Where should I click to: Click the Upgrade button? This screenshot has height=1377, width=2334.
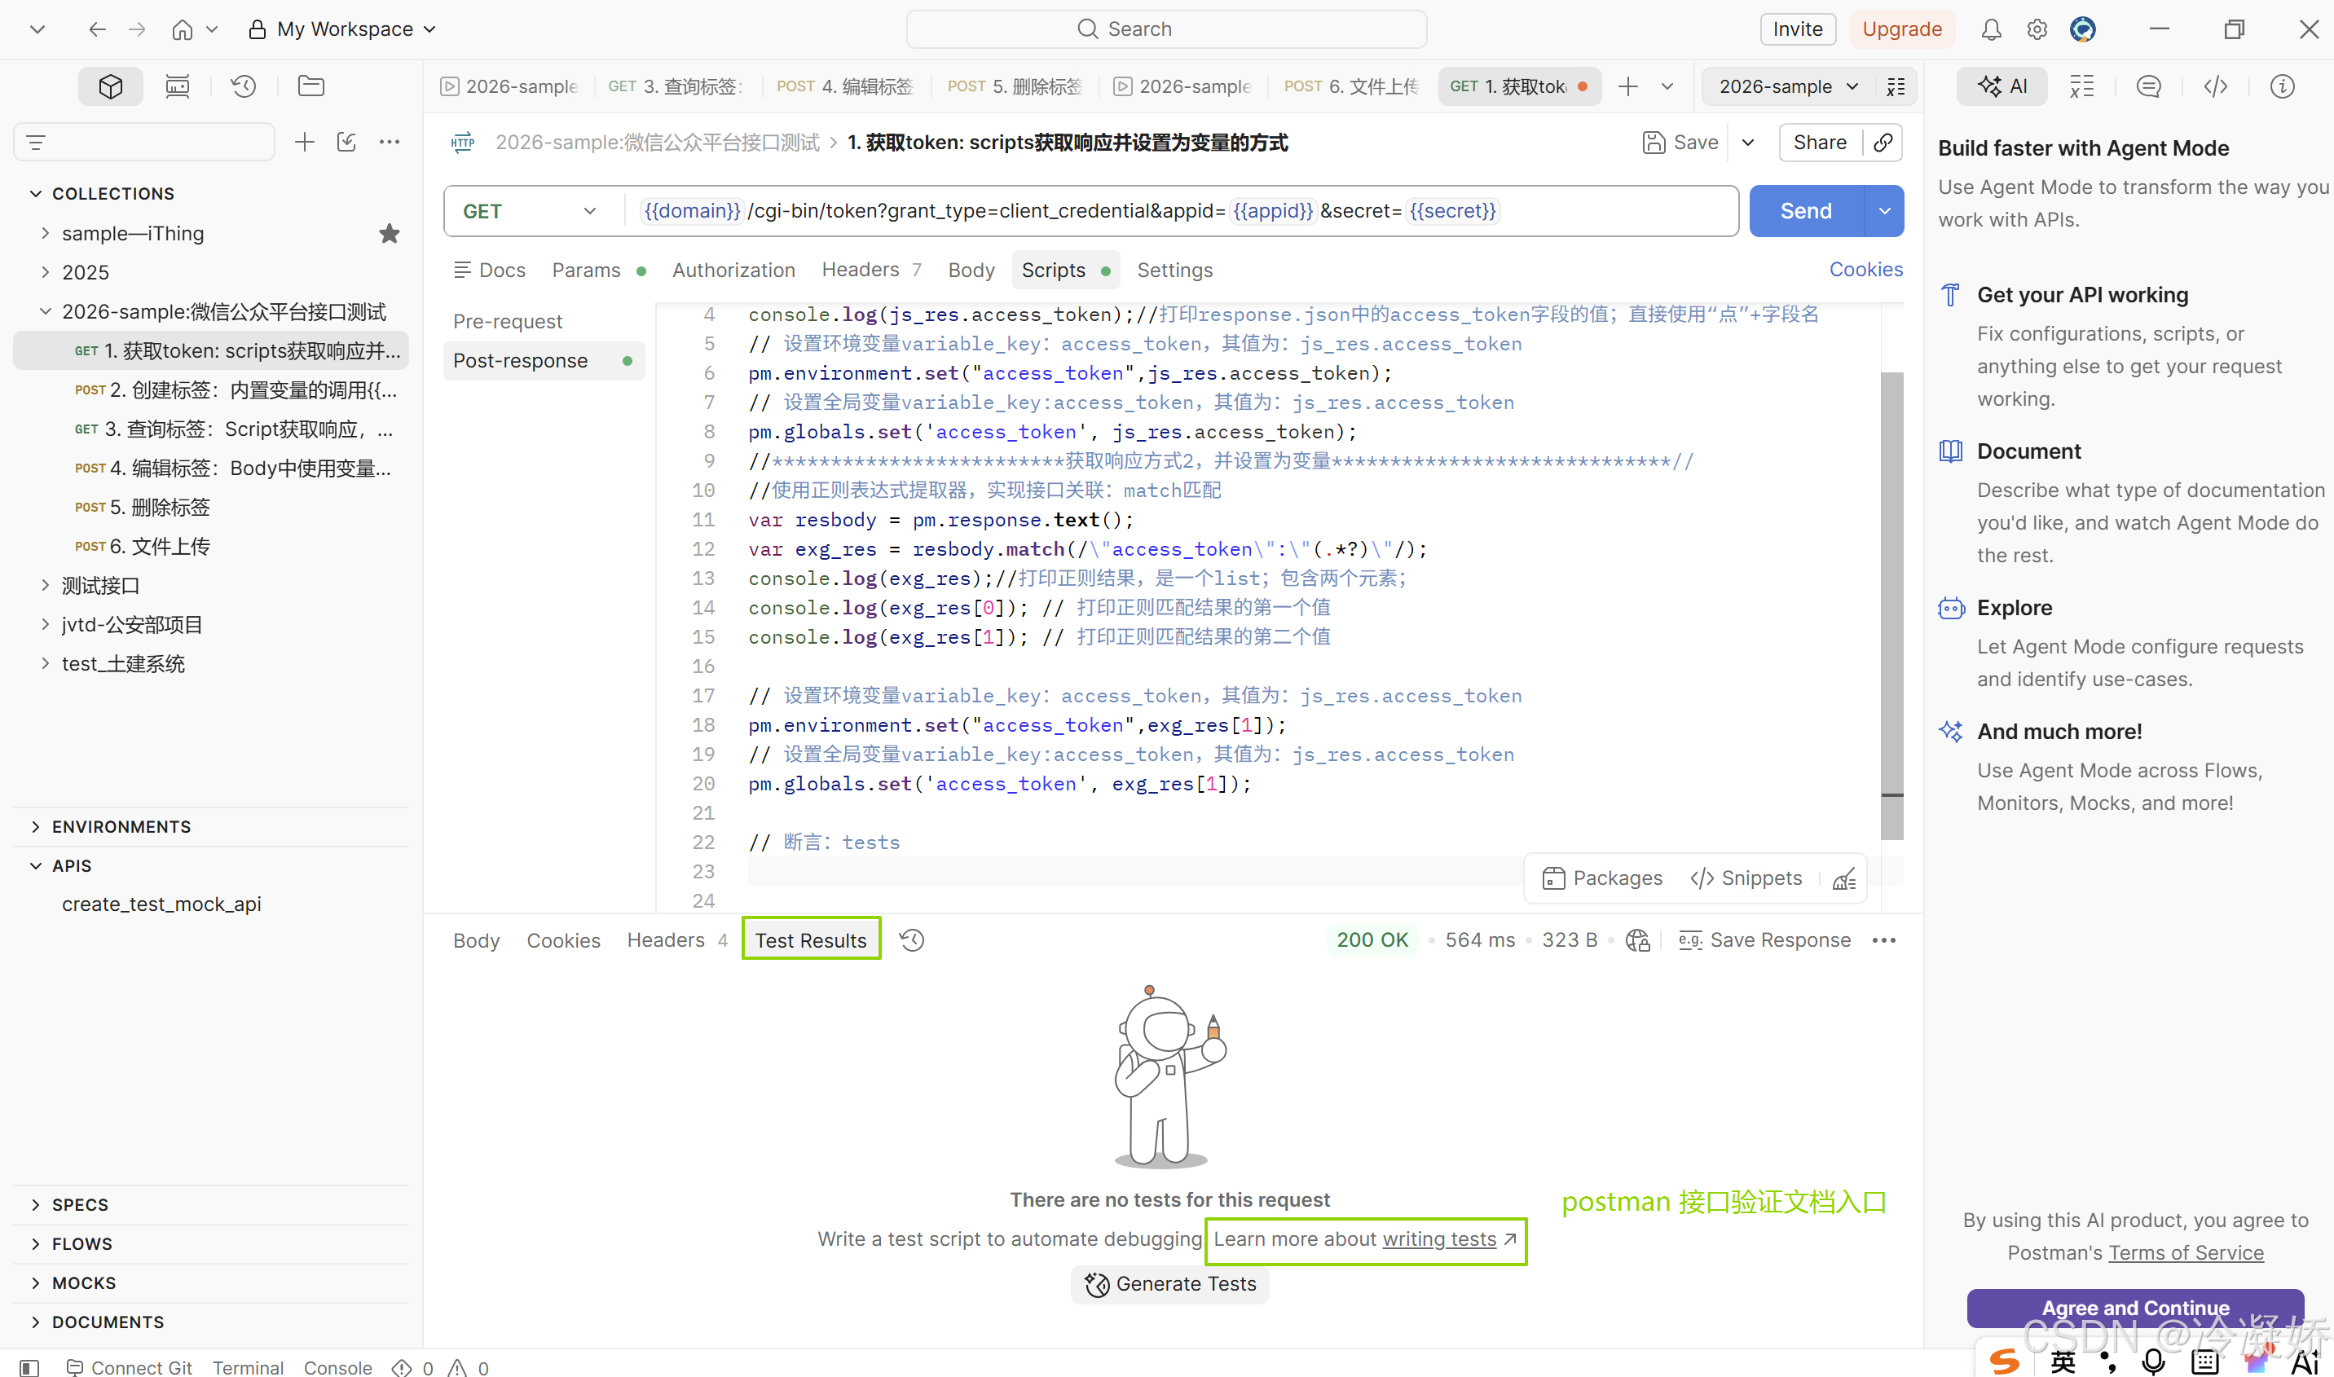tap(1901, 29)
